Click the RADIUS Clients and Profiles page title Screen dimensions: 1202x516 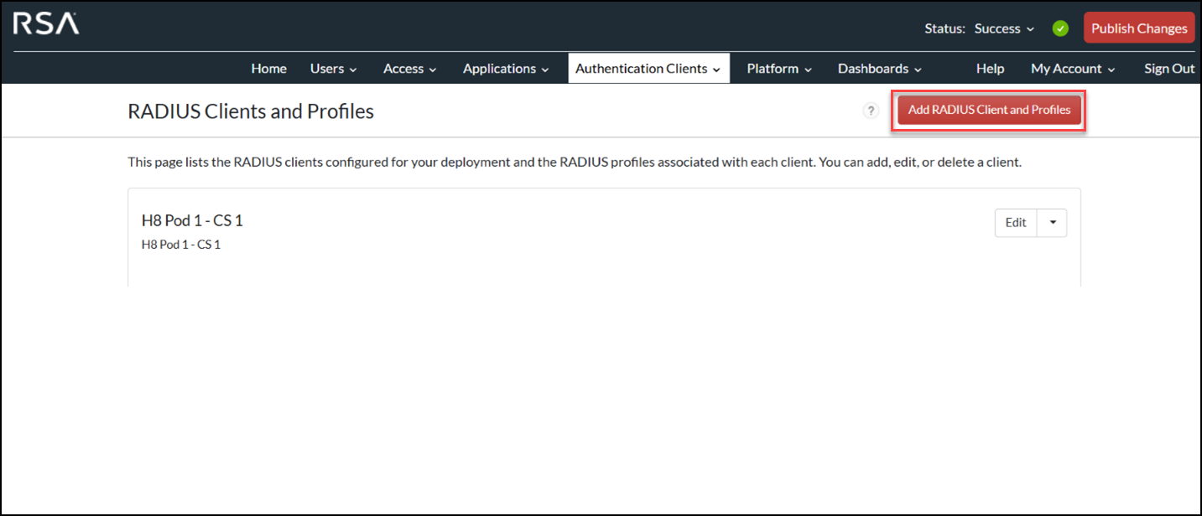click(250, 111)
